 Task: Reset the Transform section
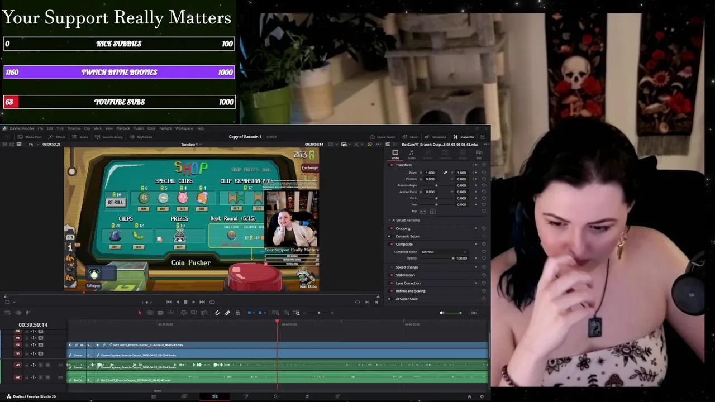[484, 165]
